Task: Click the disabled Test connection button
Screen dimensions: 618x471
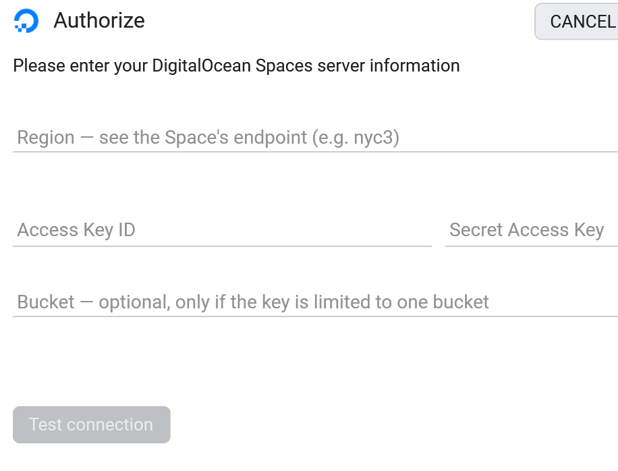Action: (x=92, y=424)
